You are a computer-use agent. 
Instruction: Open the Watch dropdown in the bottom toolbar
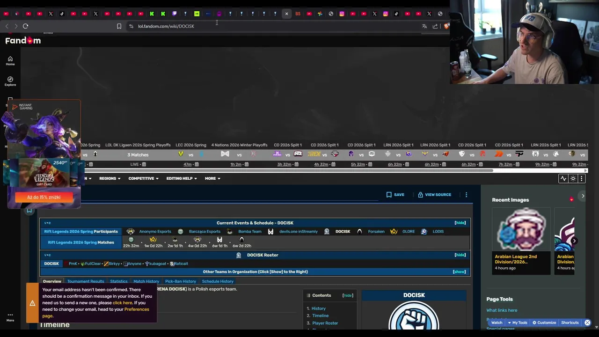point(497,322)
